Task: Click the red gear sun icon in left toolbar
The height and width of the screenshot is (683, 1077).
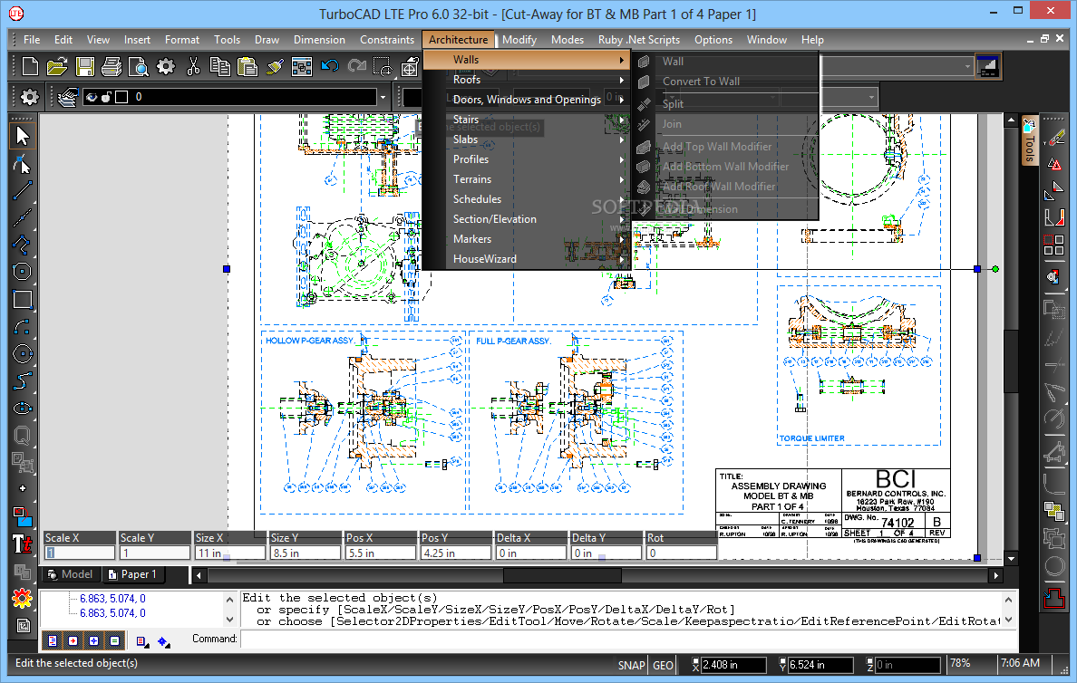Action: [22, 599]
